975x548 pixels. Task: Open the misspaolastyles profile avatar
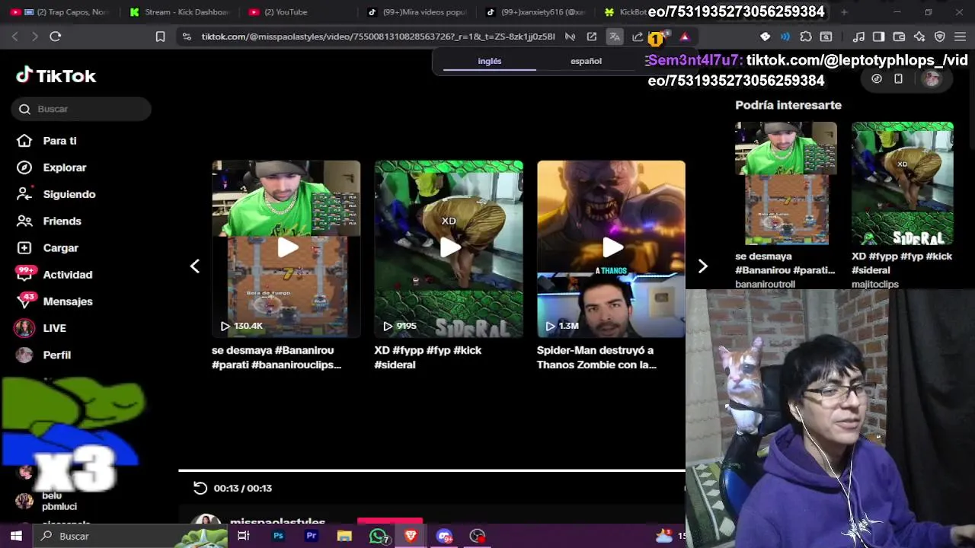tap(206, 520)
